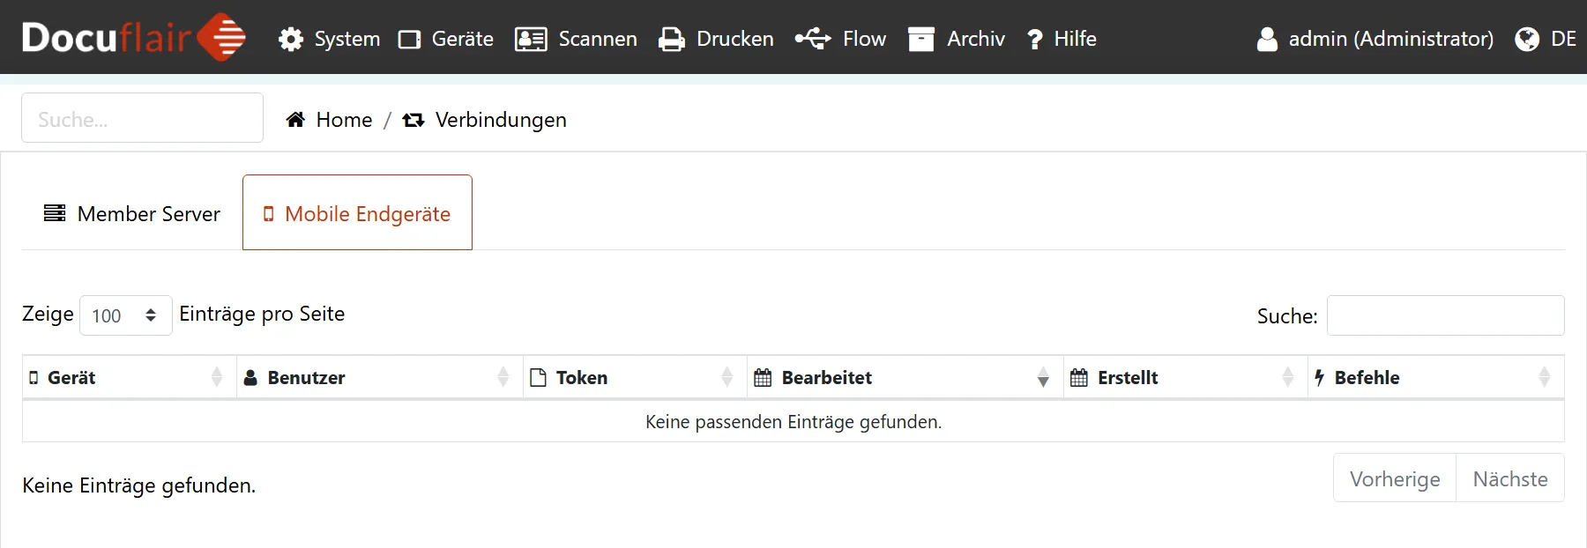Viewport: 1587px width, 548px height.
Task: Open the entries per page dropdown
Action: click(x=125, y=315)
